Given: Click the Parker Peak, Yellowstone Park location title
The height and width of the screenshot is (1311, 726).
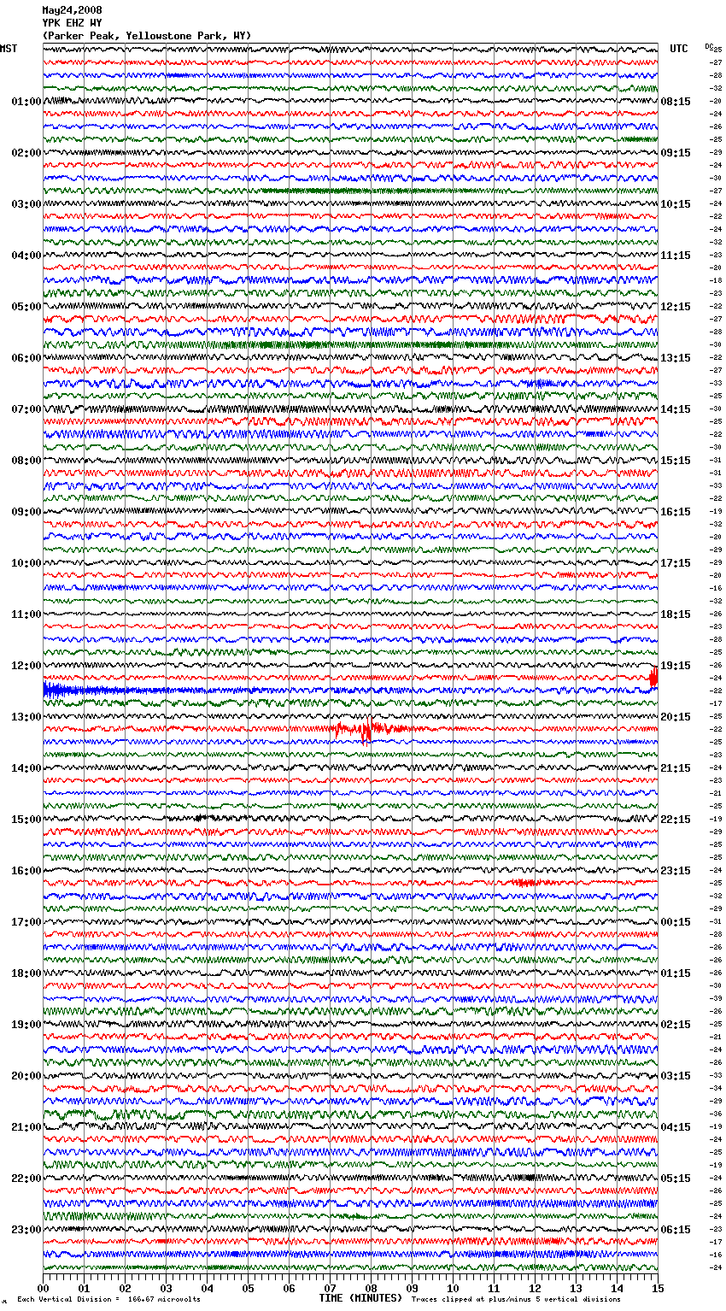Looking at the screenshot, I should click(147, 36).
